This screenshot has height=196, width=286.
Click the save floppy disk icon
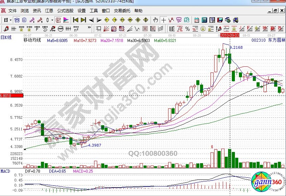click(x=220, y=20)
